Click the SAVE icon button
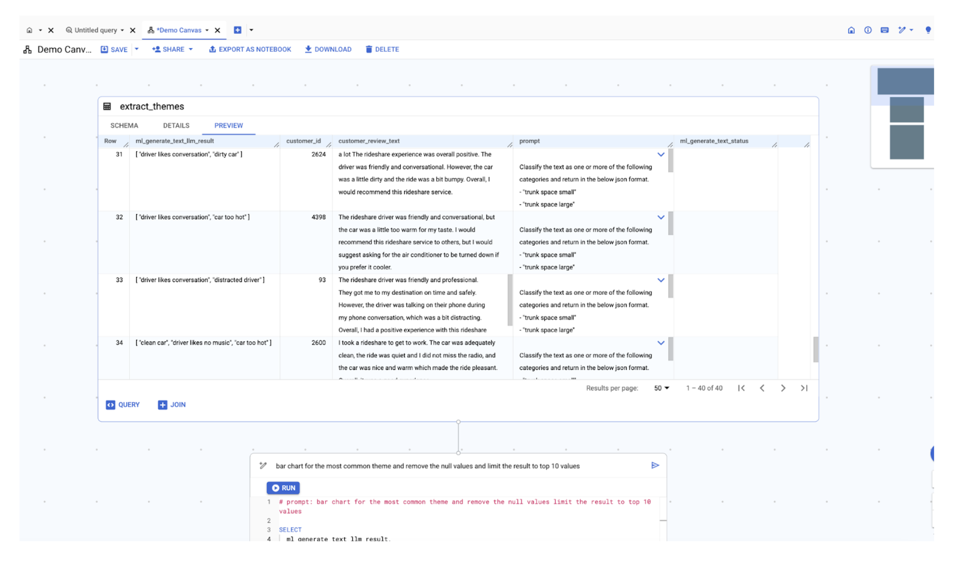962x565 pixels. 106,49
